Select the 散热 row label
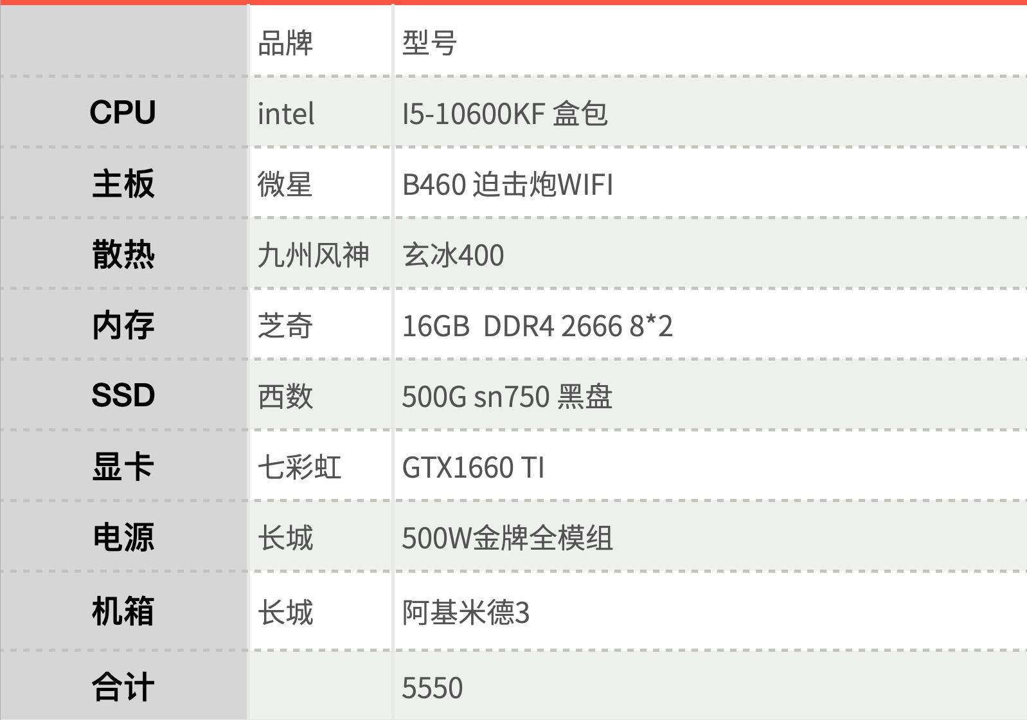Screen dimensions: 1027x720 (123, 255)
